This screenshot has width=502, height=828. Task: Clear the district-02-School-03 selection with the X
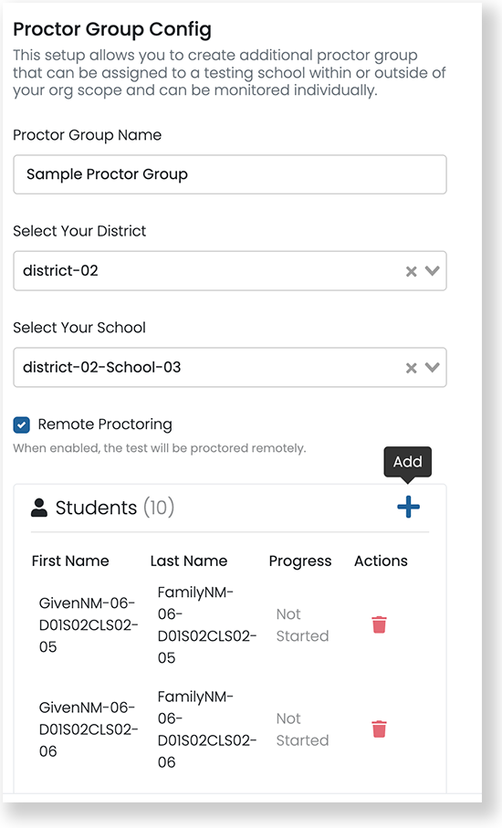412,368
